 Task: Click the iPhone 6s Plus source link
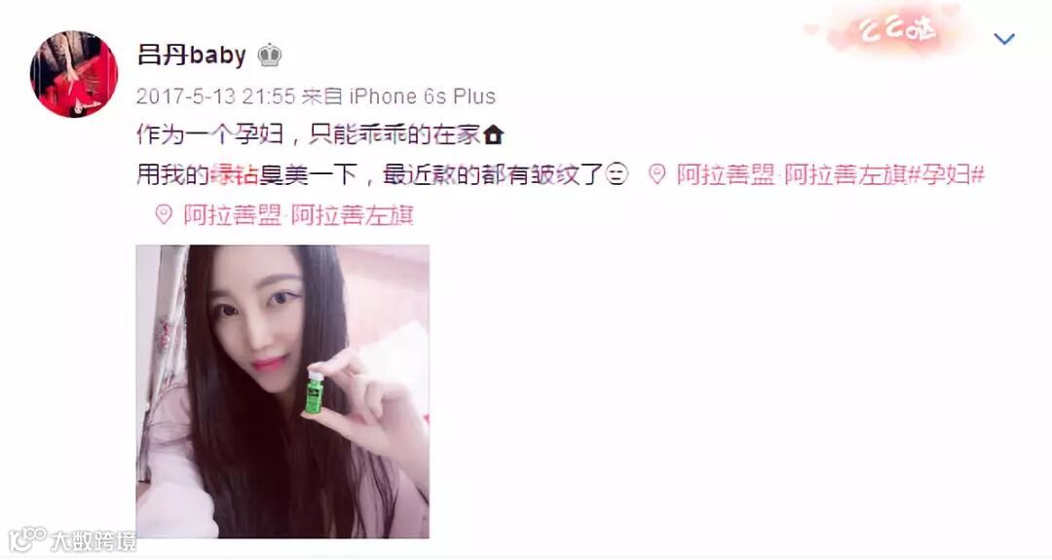click(422, 96)
